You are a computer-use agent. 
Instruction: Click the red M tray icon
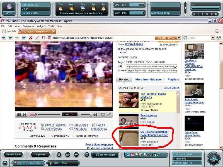tap(132, 155)
